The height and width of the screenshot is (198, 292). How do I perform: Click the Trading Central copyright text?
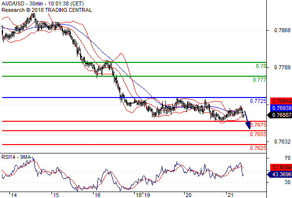point(47,10)
